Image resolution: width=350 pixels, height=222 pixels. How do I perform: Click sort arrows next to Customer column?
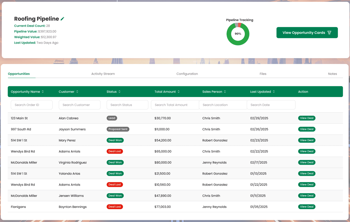77,92
